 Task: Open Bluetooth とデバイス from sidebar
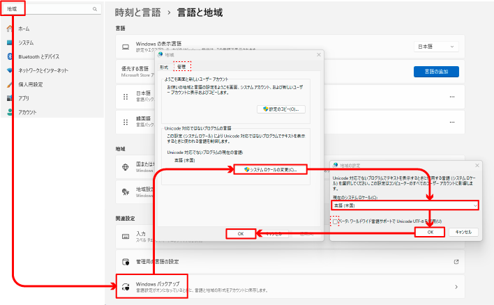10,56
